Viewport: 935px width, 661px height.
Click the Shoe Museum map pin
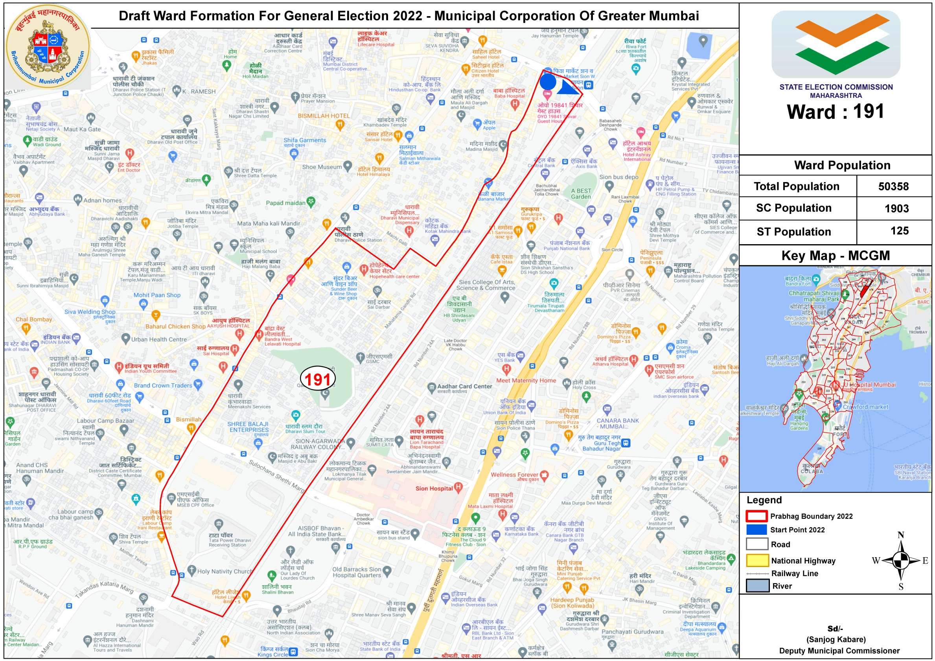coord(347,166)
